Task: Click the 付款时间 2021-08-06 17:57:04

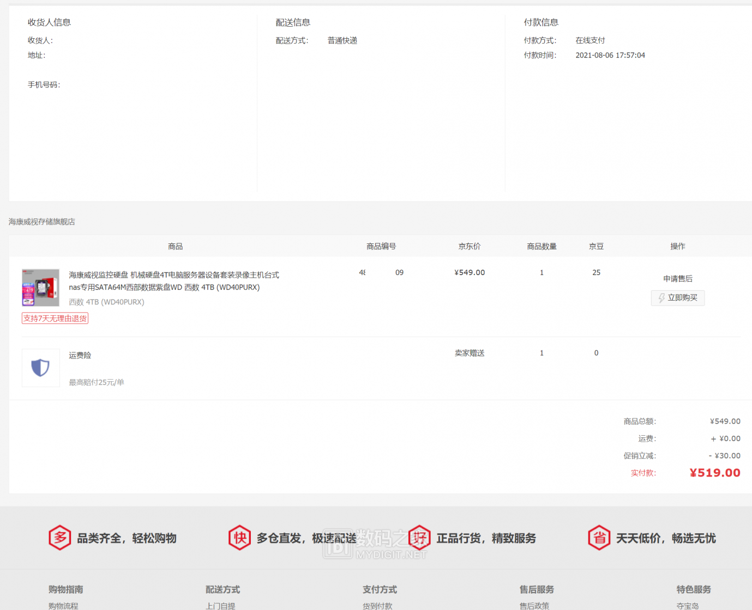Action: [610, 55]
